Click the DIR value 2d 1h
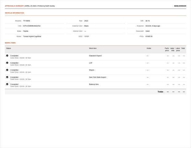This screenshot has width=191, height=148. (148, 21)
